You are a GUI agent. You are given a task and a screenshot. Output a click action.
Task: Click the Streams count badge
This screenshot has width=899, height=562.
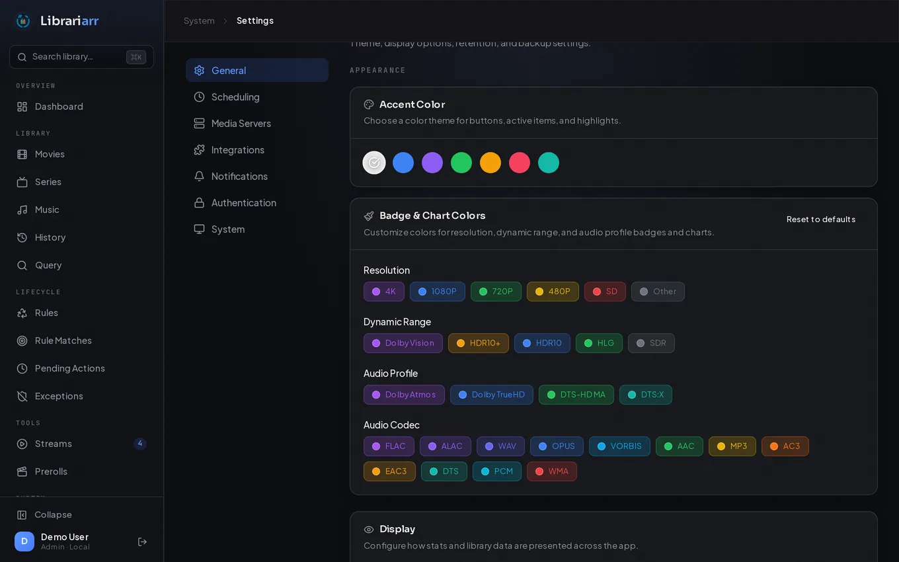pos(140,444)
